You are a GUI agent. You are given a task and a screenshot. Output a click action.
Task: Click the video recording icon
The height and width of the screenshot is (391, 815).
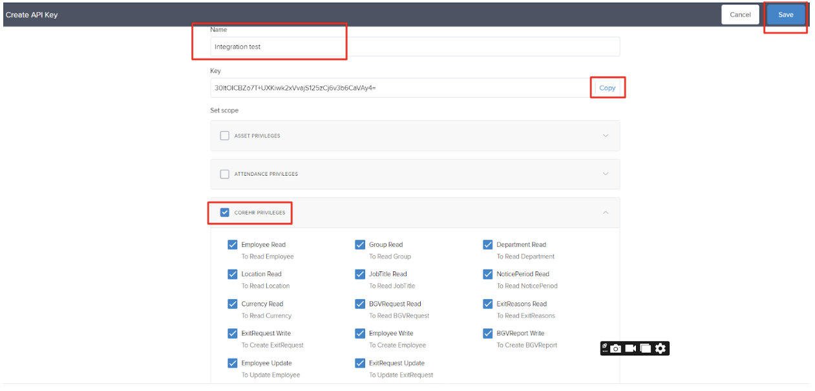pyautogui.click(x=630, y=349)
